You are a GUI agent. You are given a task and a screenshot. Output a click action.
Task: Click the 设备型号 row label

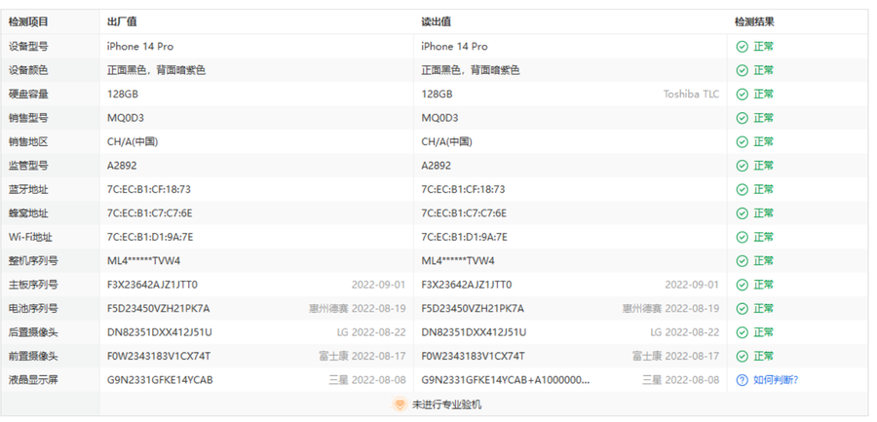tap(28, 47)
